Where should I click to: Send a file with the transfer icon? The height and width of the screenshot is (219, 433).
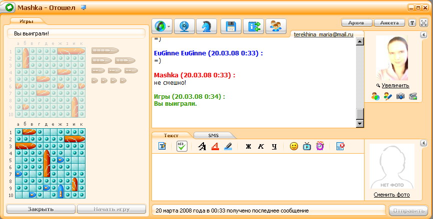(x=253, y=26)
